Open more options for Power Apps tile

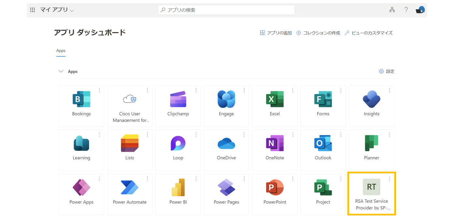[x=99, y=179]
